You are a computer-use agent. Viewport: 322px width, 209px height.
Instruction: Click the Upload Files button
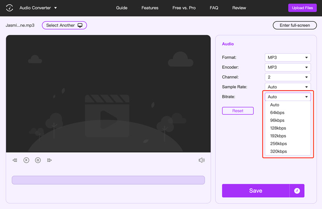coord(302,8)
